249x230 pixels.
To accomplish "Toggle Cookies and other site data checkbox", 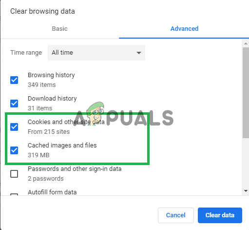I will (x=14, y=127).
